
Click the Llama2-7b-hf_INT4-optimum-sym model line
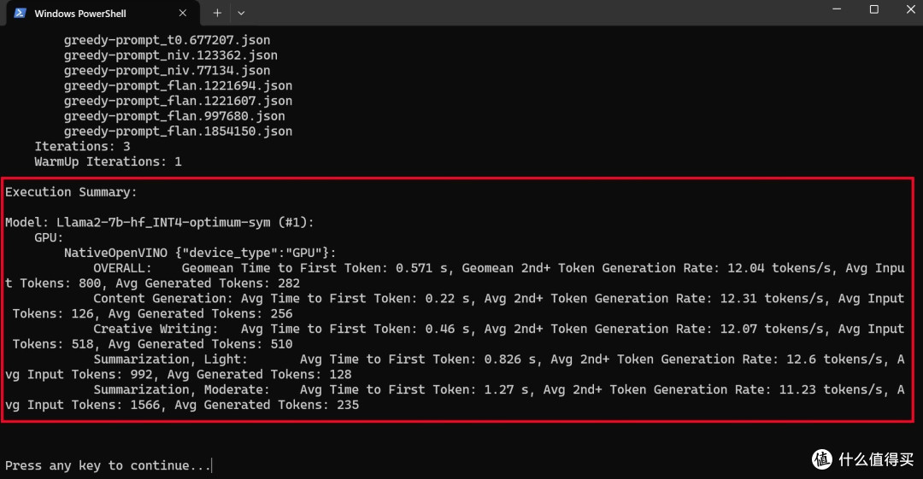[x=160, y=223]
